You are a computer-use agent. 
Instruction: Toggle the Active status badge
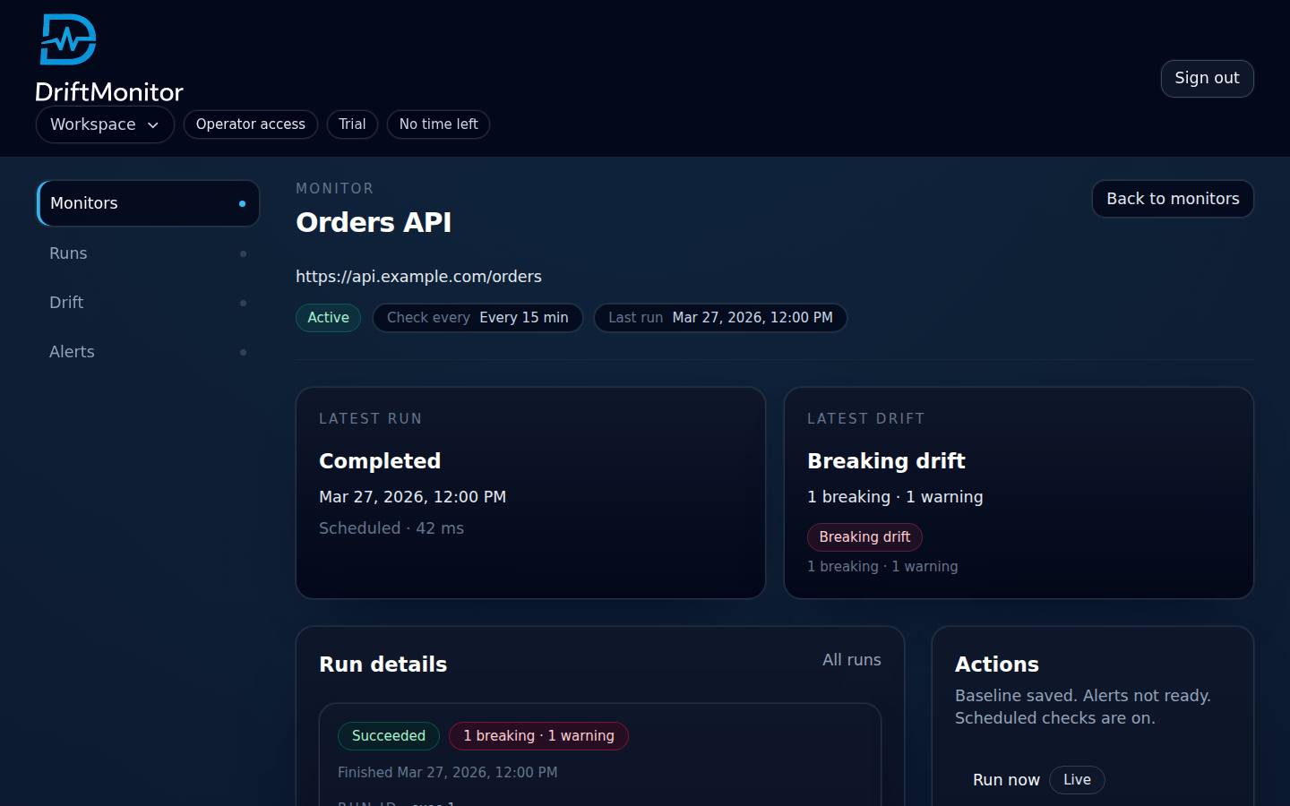coord(328,317)
